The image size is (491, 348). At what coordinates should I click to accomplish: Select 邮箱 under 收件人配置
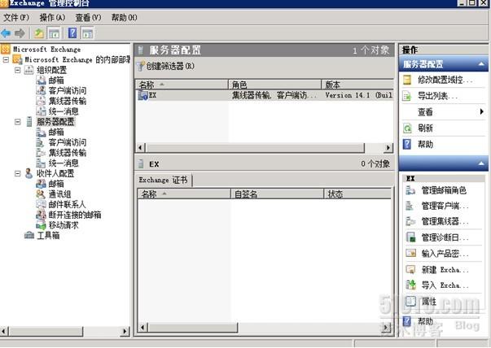(56, 184)
